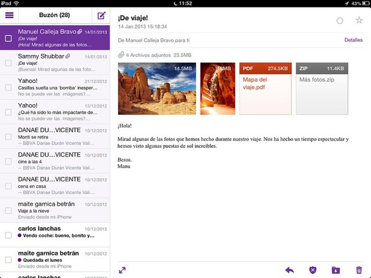Open the hamburger menu sidebar
Viewport: 371px width, 278px height.
pos(9,15)
